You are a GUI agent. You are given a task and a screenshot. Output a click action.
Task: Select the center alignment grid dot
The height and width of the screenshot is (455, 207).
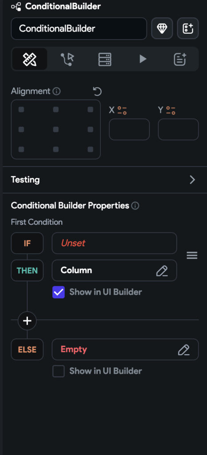pyautogui.click(x=56, y=129)
